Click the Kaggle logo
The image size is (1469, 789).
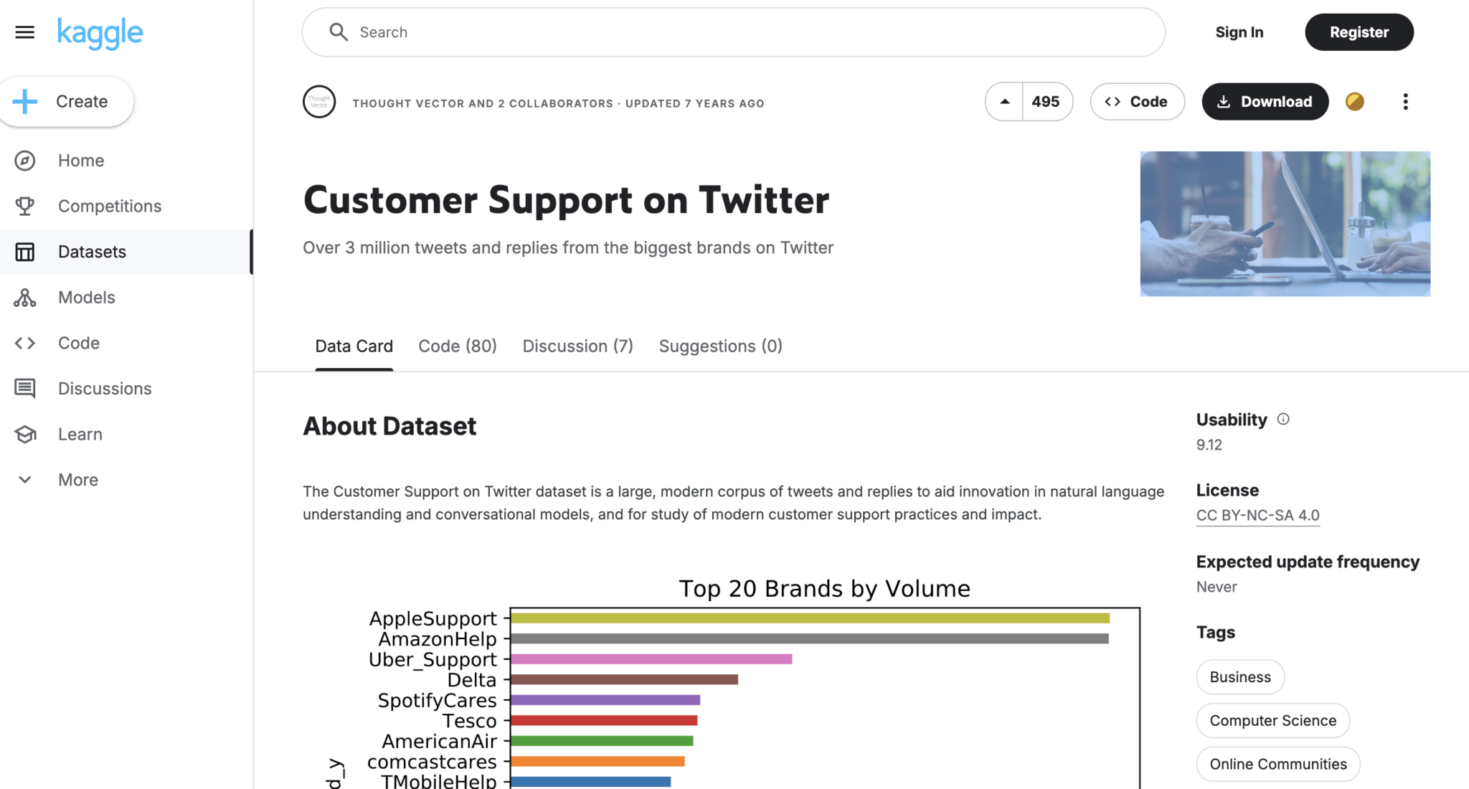coord(100,32)
